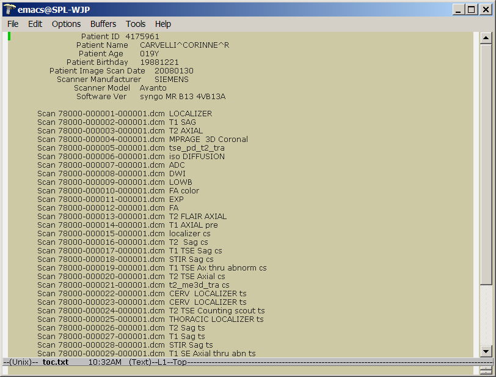496x377 pixels.
Task: Open the Tools menu
Action: point(136,24)
